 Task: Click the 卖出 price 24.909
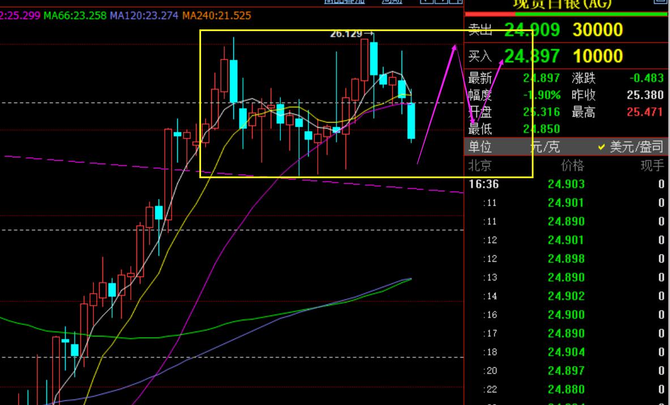click(532, 30)
